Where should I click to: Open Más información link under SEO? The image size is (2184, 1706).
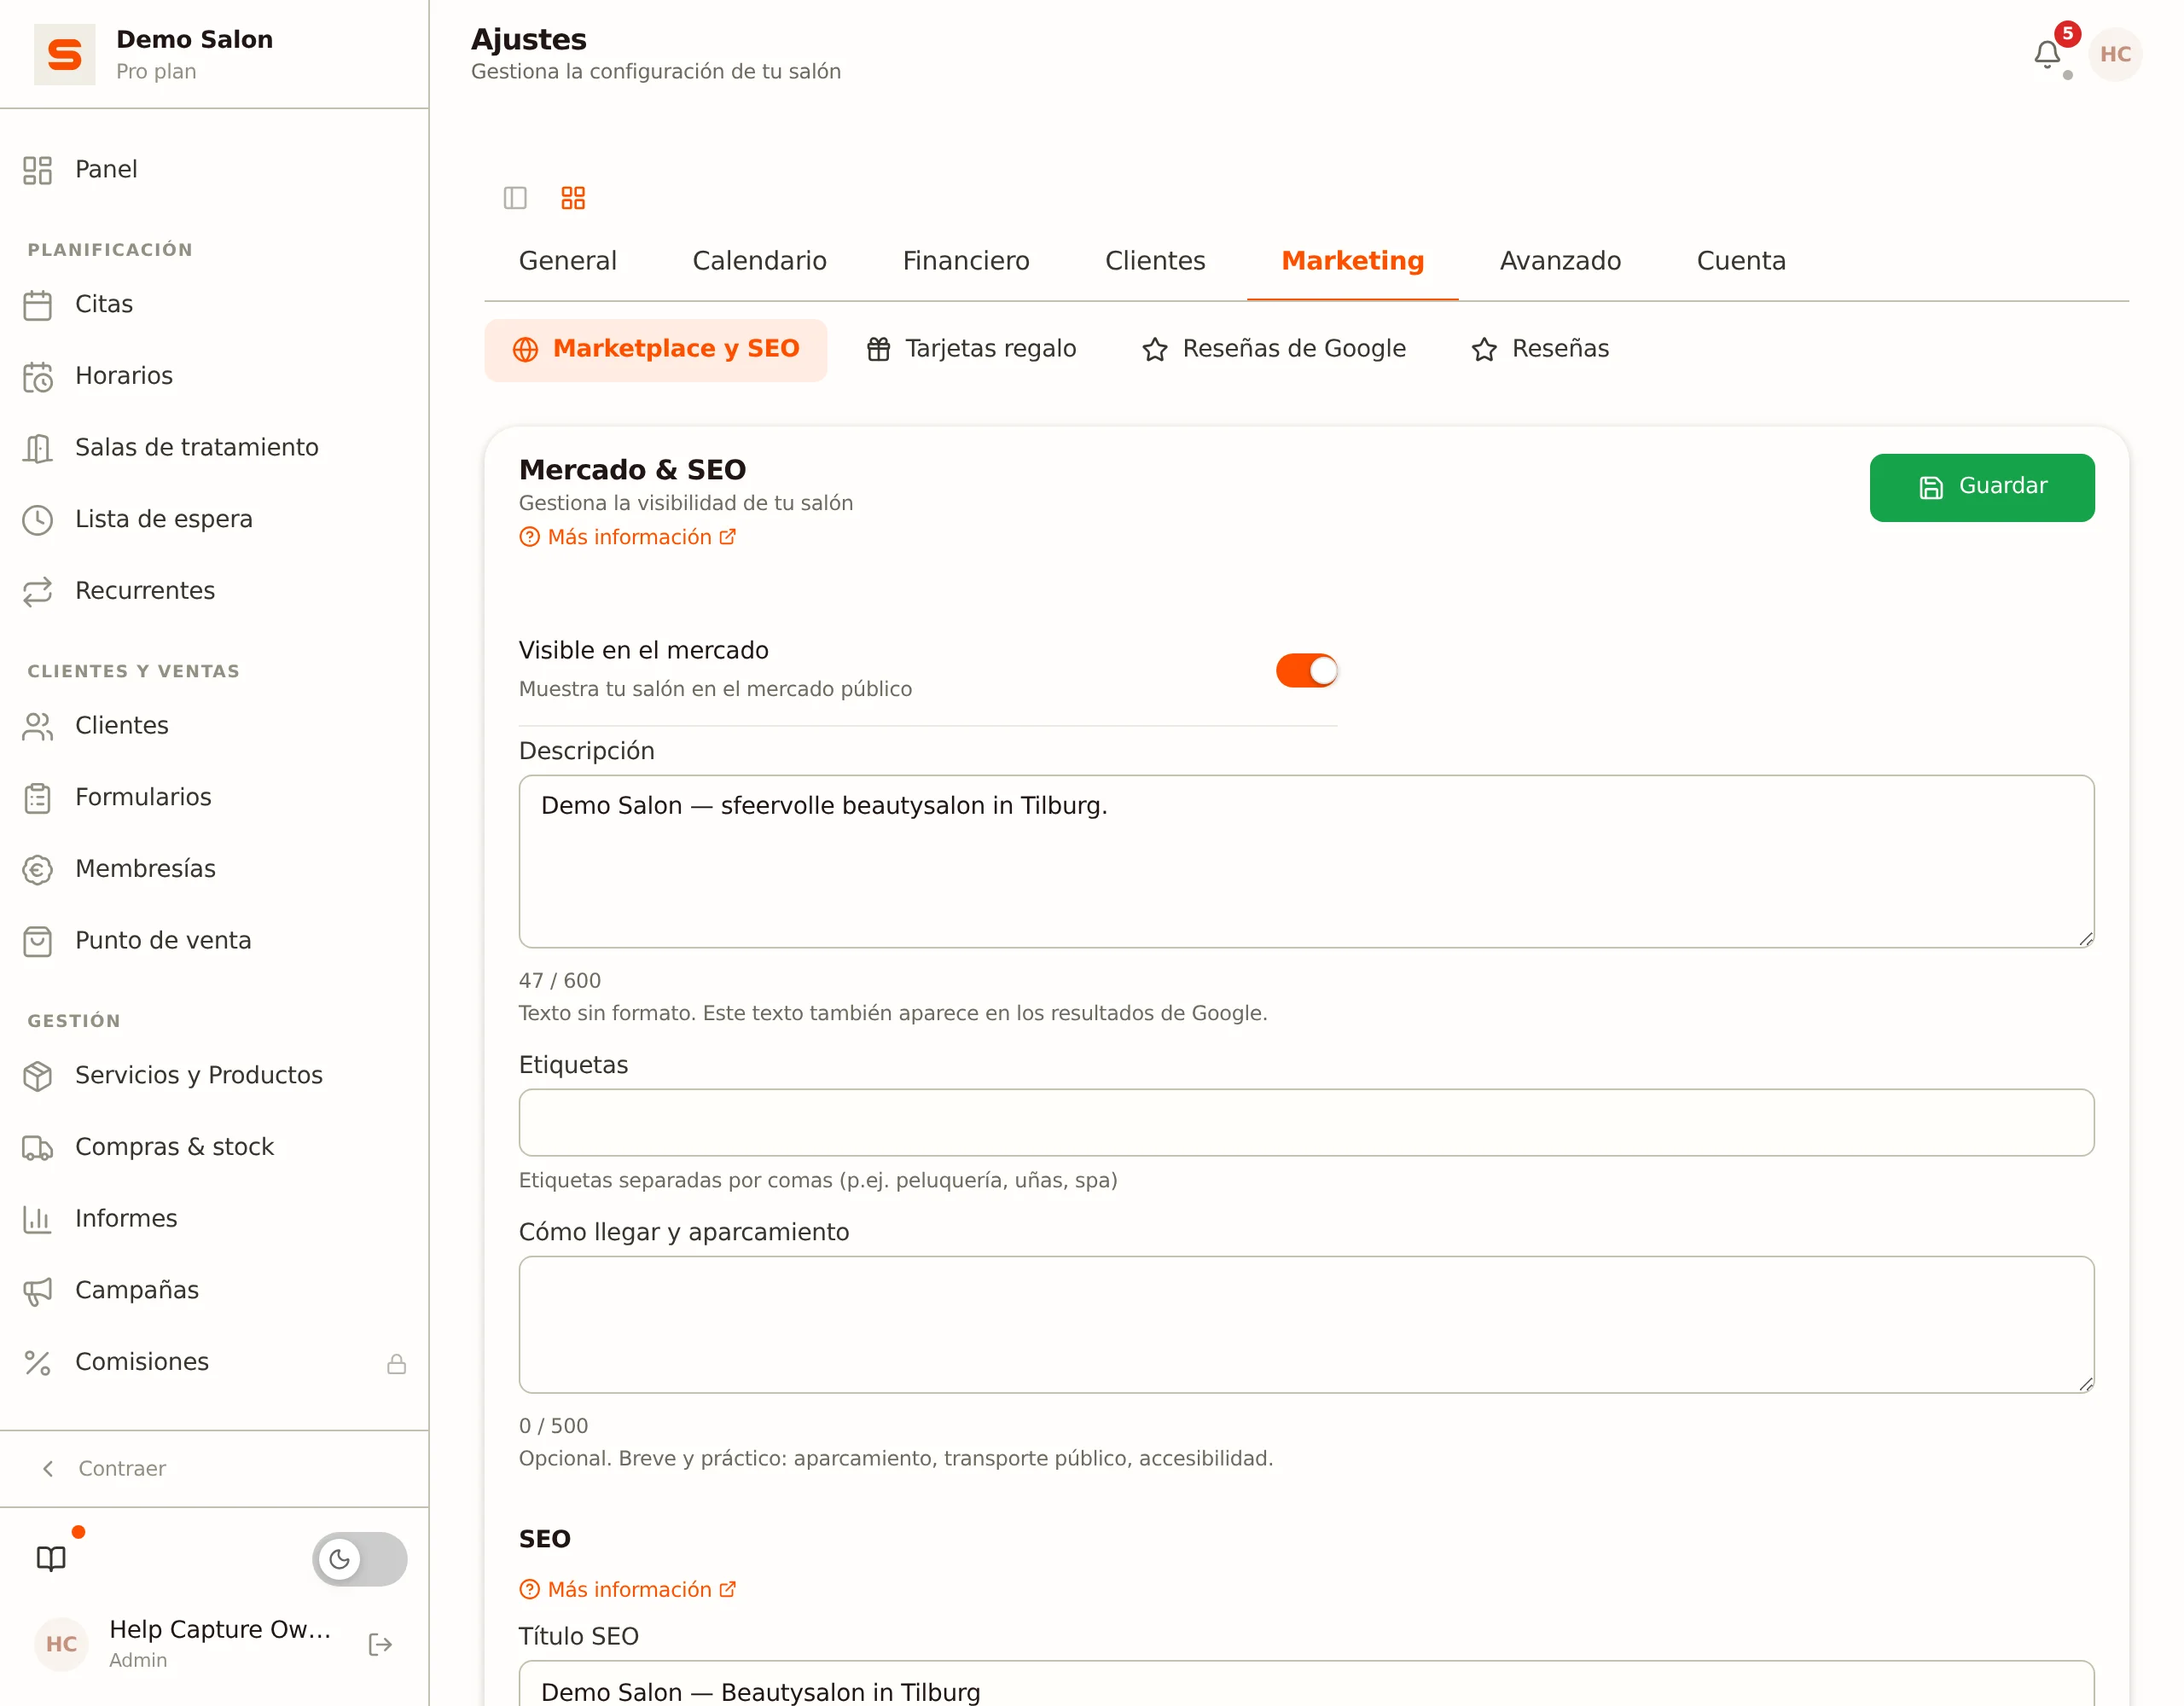tap(628, 1589)
